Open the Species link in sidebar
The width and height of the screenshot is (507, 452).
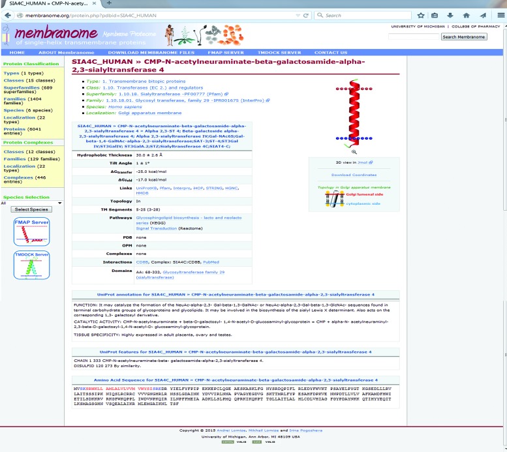(x=14, y=110)
